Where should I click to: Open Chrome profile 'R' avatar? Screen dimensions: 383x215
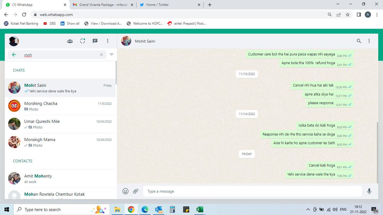[x=368, y=15]
